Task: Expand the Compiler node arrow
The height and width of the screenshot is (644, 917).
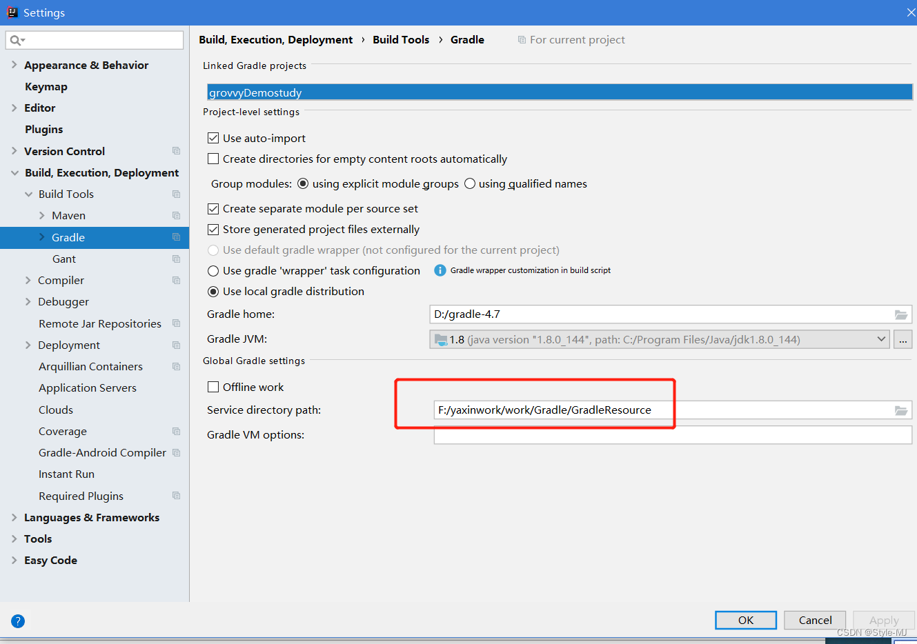Action: [28, 280]
